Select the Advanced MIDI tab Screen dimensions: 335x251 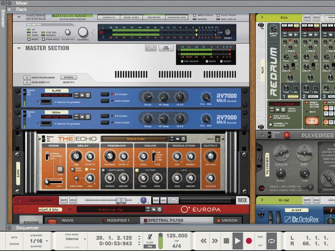tap(177, 17)
